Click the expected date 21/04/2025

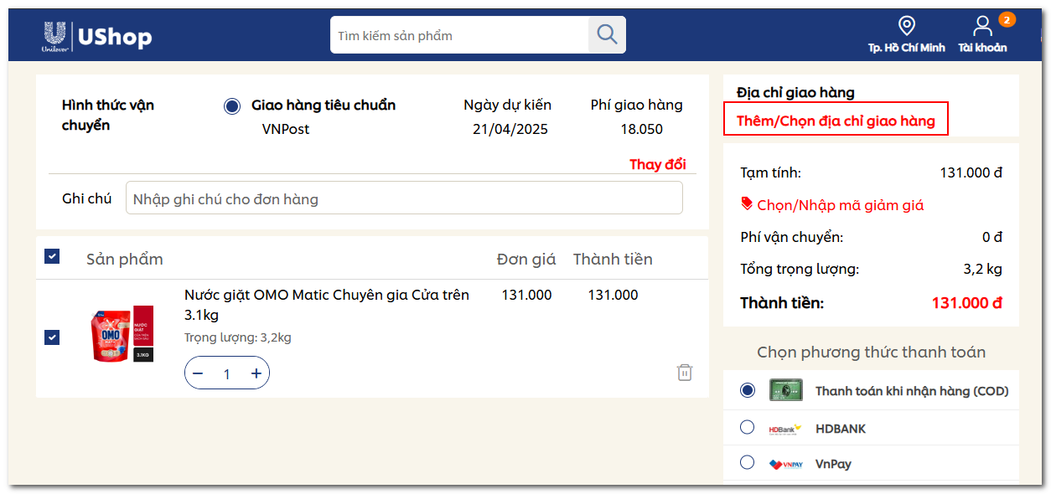coord(510,129)
